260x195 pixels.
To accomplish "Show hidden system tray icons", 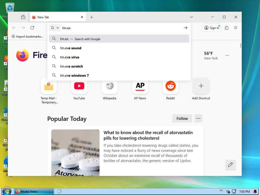I will (x=221, y=191).
